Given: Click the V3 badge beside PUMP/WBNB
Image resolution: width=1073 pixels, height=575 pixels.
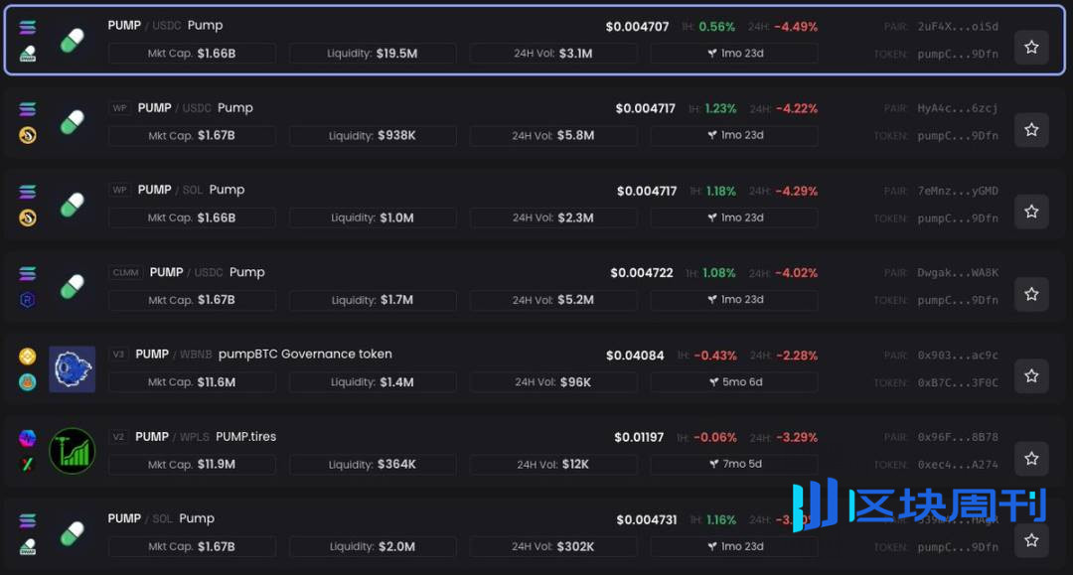Looking at the screenshot, I should pyautogui.click(x=118, y=355).
